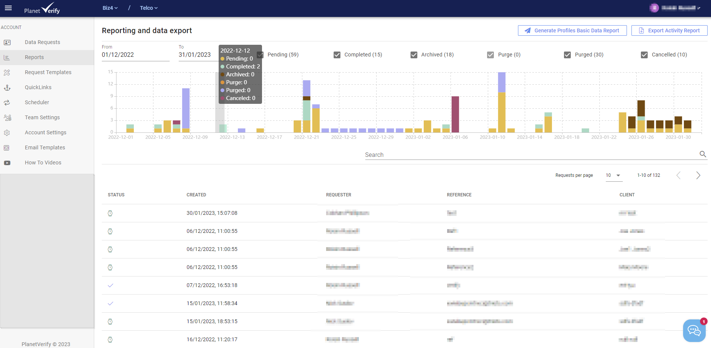
Task: Click the QuickLinks anchor icon
Action: [7, 88]
